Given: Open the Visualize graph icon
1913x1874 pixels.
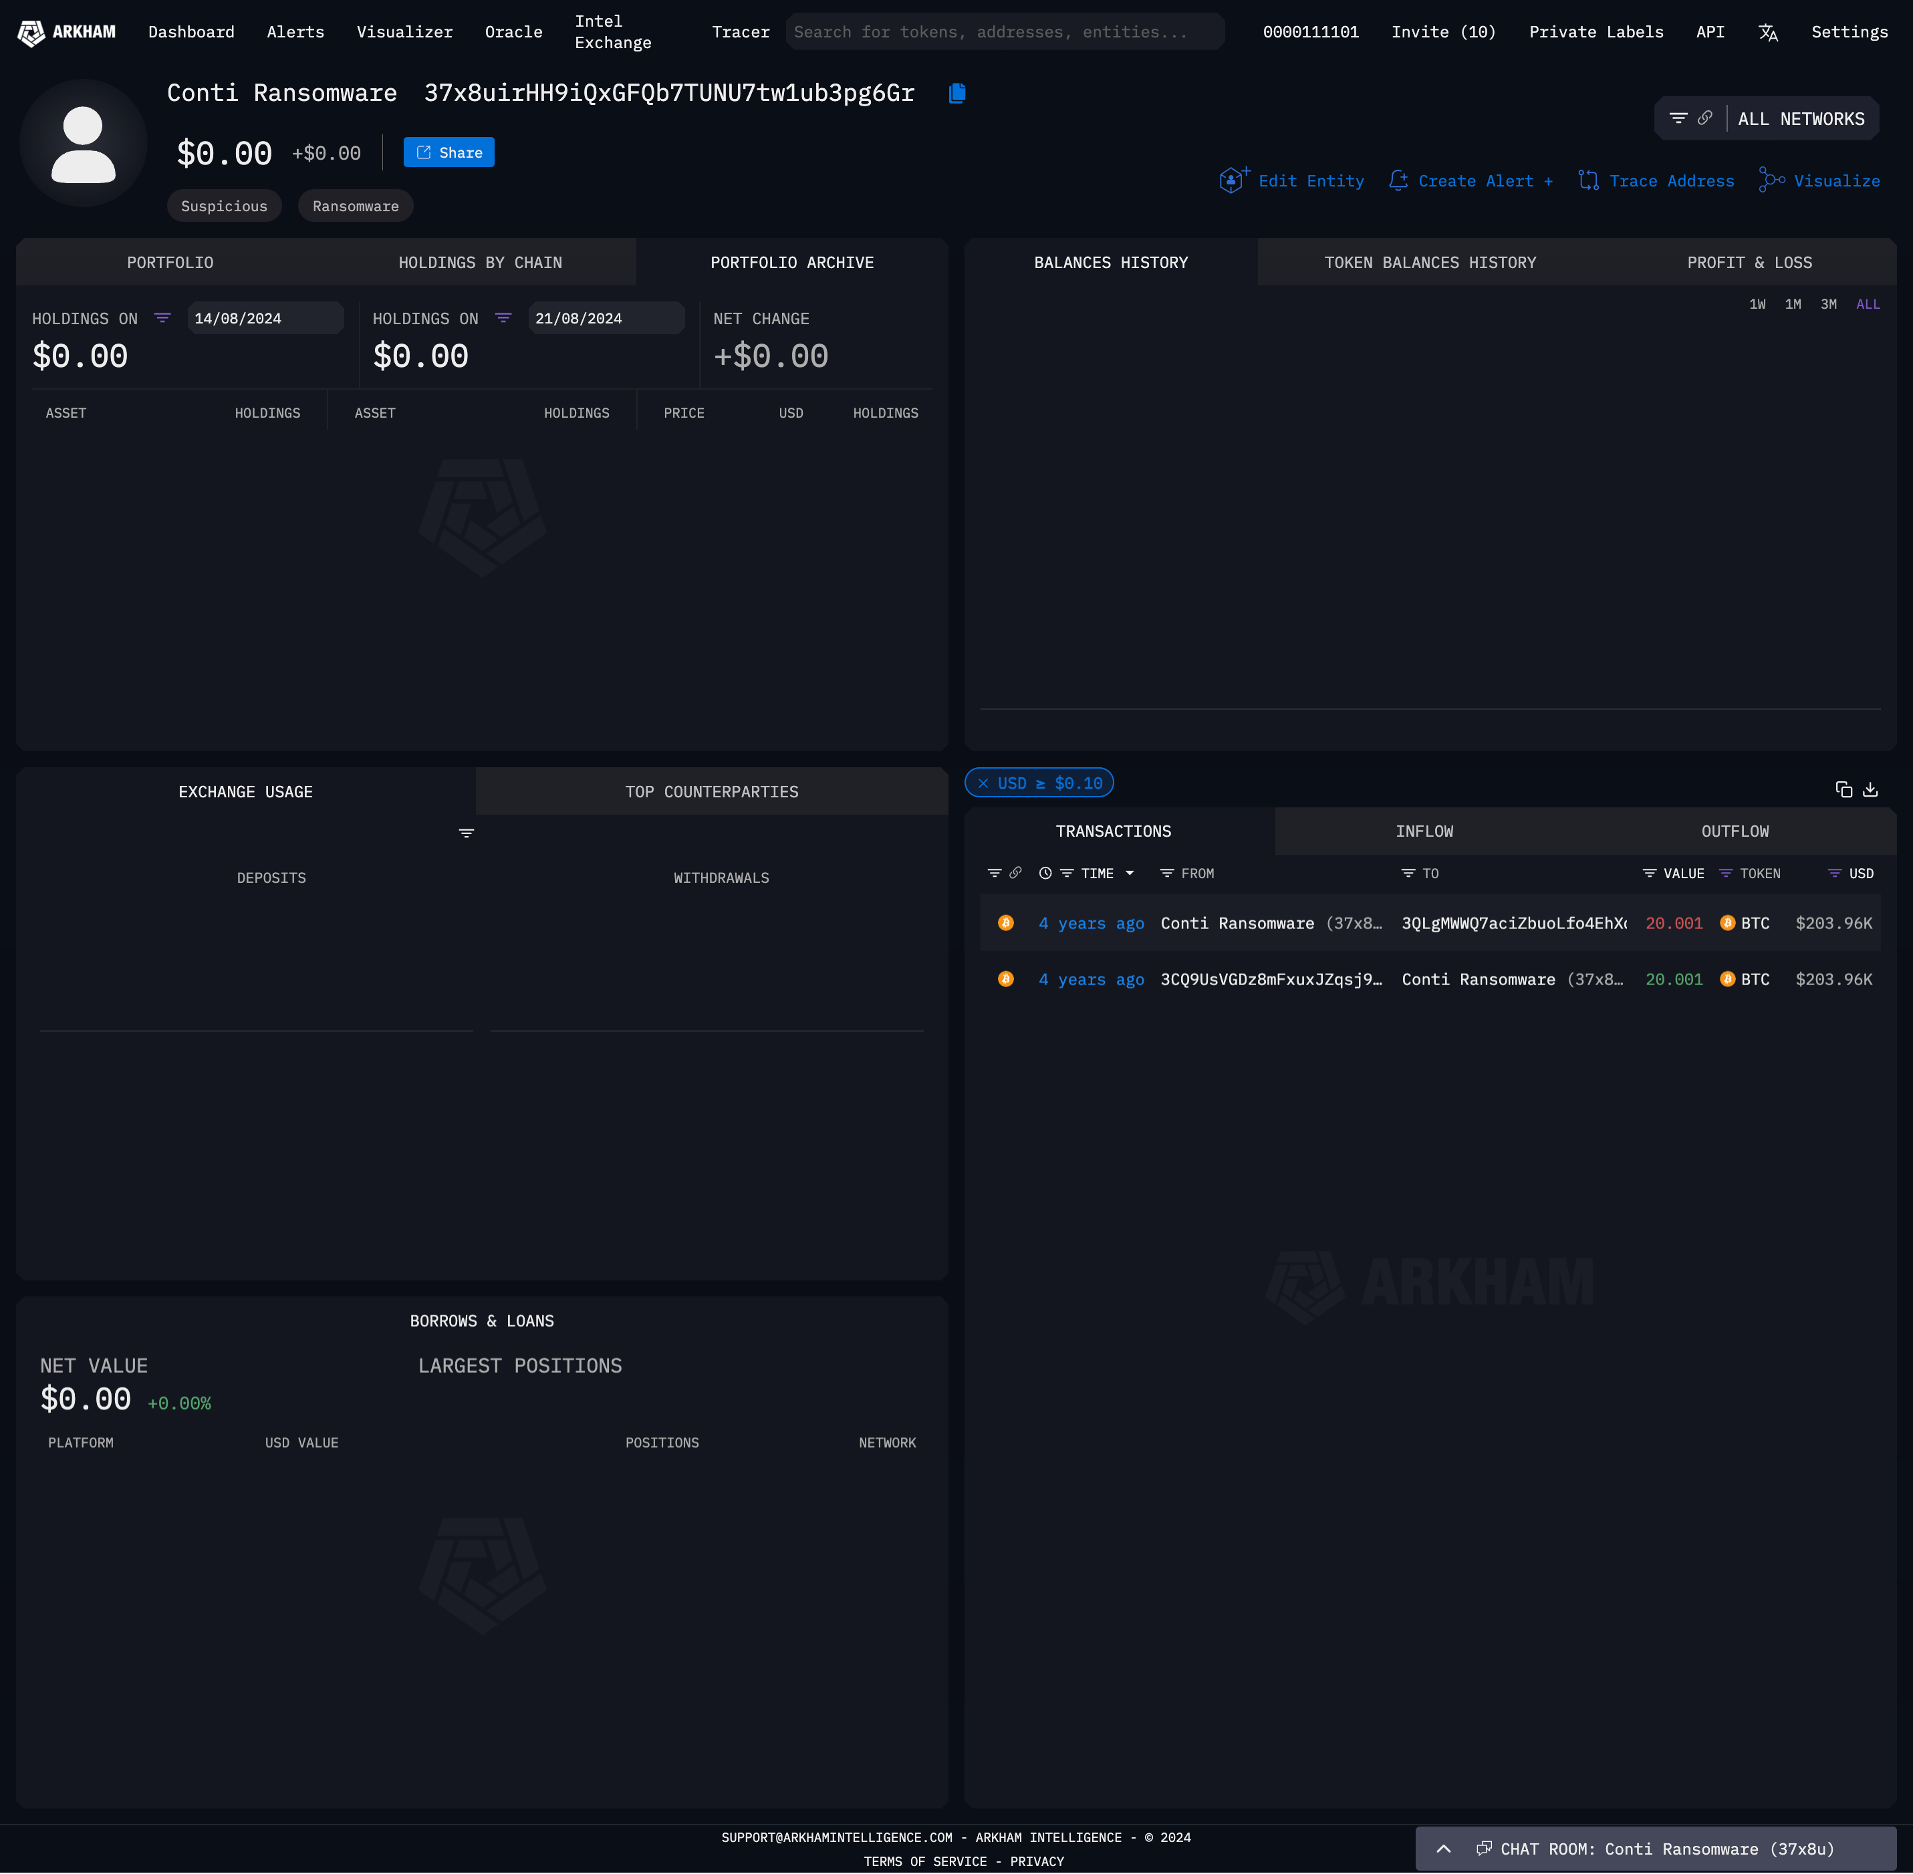Looking at the screenshot, I should pos(1771,181).
